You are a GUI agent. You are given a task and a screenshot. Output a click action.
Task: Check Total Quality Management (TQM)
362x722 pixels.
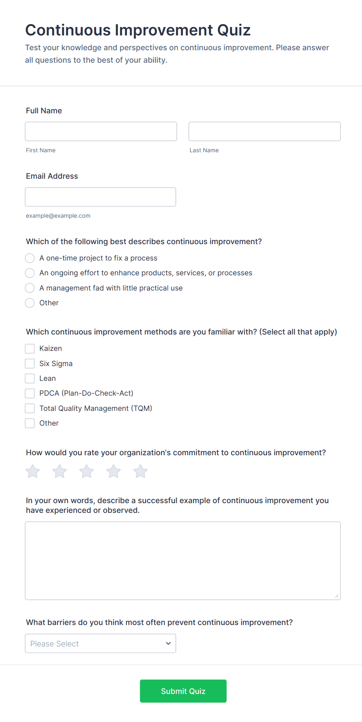point(30,408)
